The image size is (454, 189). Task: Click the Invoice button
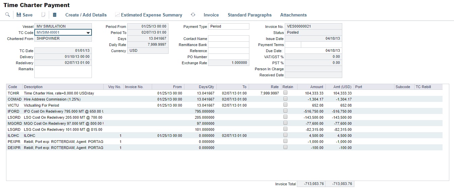click(x=211, y=15)
